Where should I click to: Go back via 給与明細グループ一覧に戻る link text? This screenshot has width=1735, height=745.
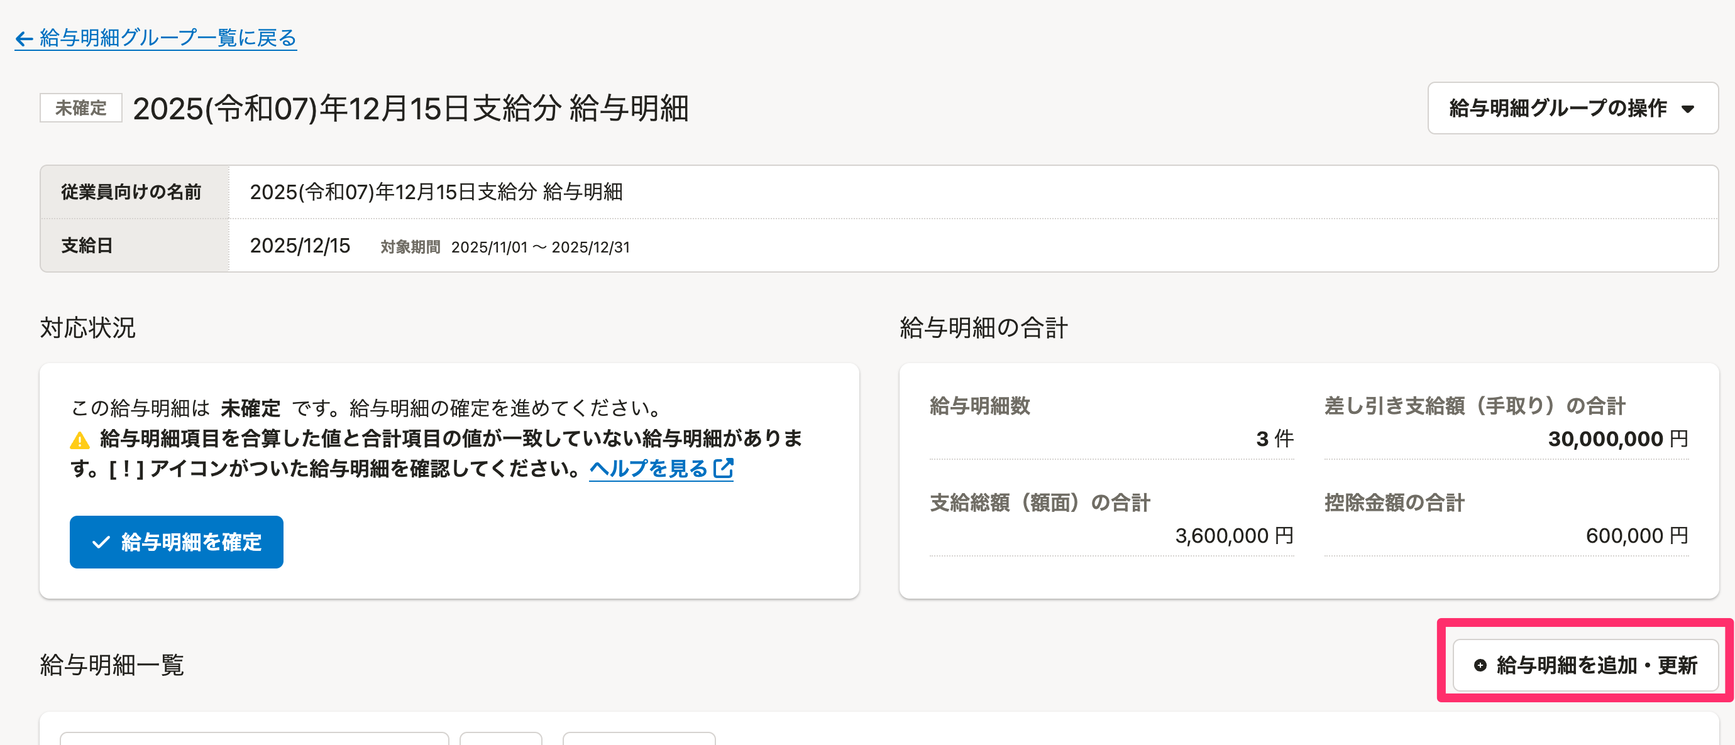(168, 38)
